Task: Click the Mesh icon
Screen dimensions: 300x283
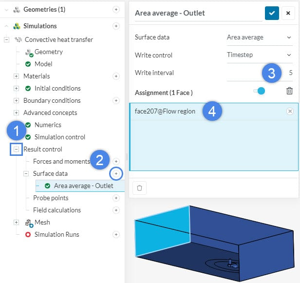Action: [x=29, y=223]
